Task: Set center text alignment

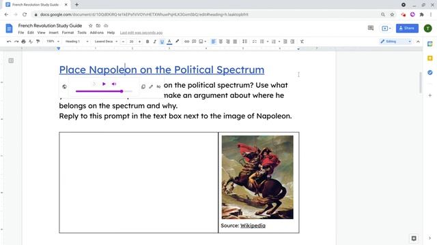Action: 221,42
